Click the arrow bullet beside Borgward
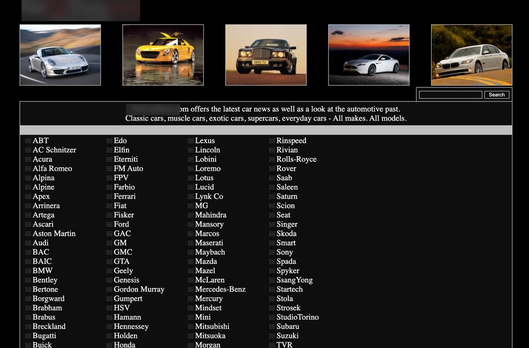The image size is (529, 348). click(x=28, y=299)
